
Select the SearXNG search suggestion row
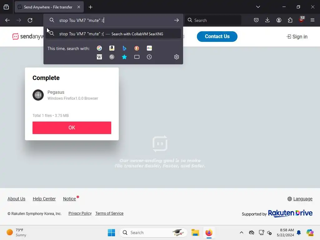[113, 34]
